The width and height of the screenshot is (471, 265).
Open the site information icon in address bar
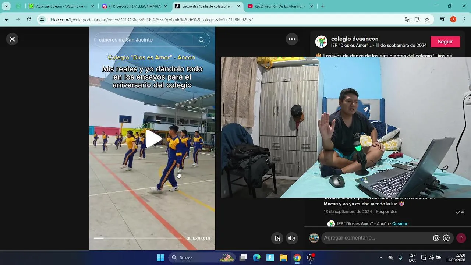coord(42,20)
